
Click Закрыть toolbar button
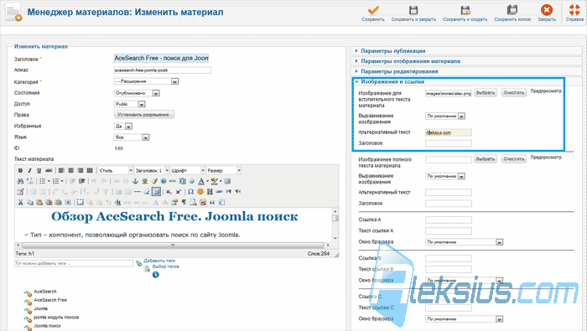tap(547, 13)
